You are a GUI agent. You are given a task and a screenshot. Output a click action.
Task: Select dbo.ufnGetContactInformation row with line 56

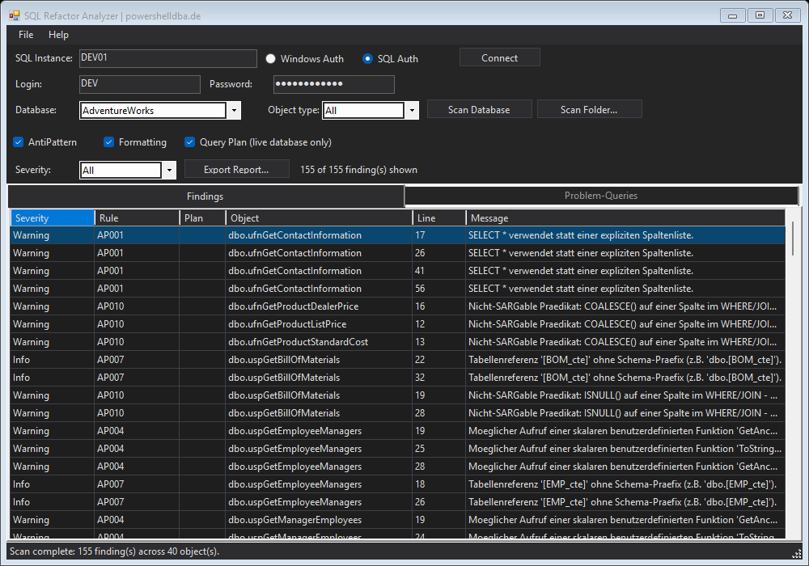397,289
